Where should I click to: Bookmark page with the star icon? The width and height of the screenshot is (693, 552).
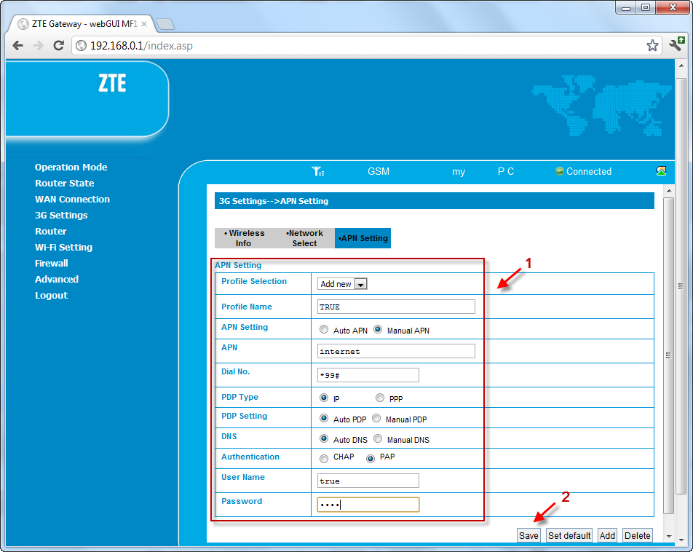(x=652, y=45)
